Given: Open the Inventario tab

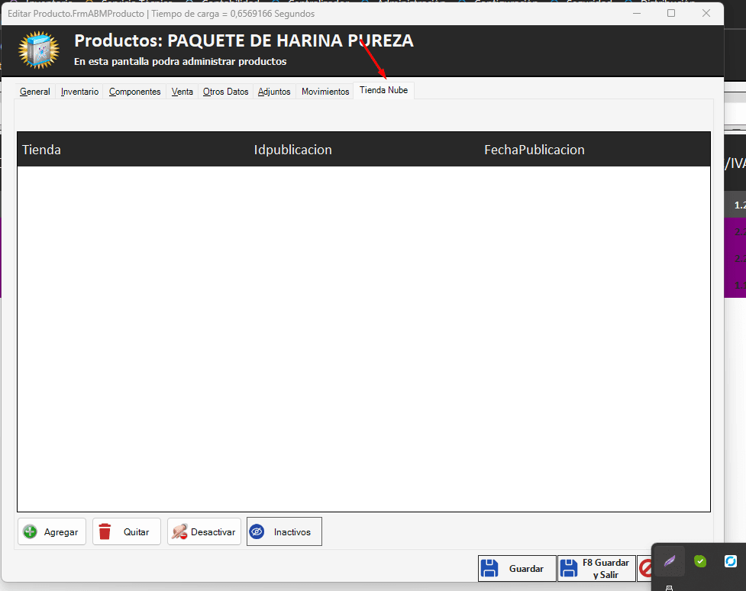Looking at the screenshot, I should pos(80,92).
